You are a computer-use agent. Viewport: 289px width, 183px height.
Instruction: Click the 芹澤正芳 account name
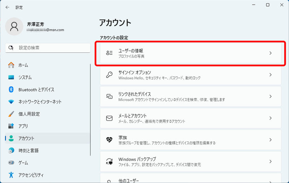[x=35, y=24]
